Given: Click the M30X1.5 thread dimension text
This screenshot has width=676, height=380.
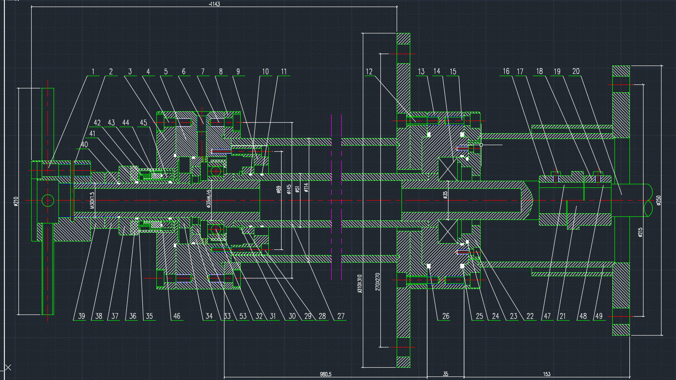Looking at the screenshot, I should point(92,201).
